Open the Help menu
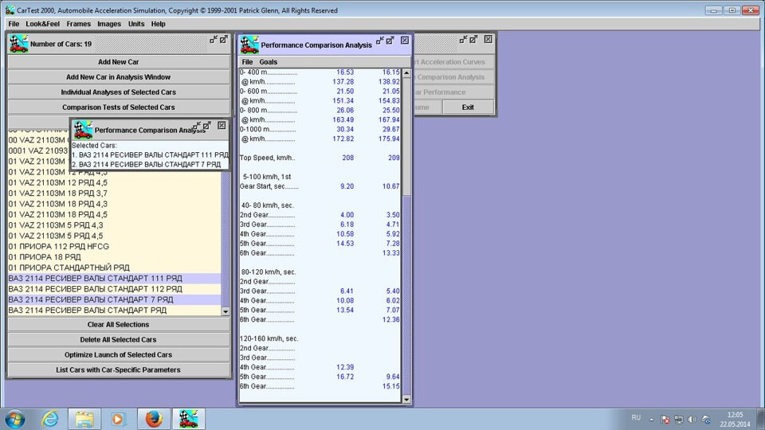The image size is (765, 430). click(x=158, y=24)
